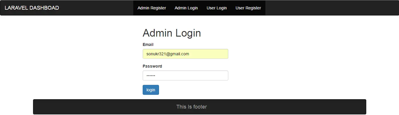Open Admin Register from the top navigation
The height and width of the screenshot is (115, 399).
152,8
